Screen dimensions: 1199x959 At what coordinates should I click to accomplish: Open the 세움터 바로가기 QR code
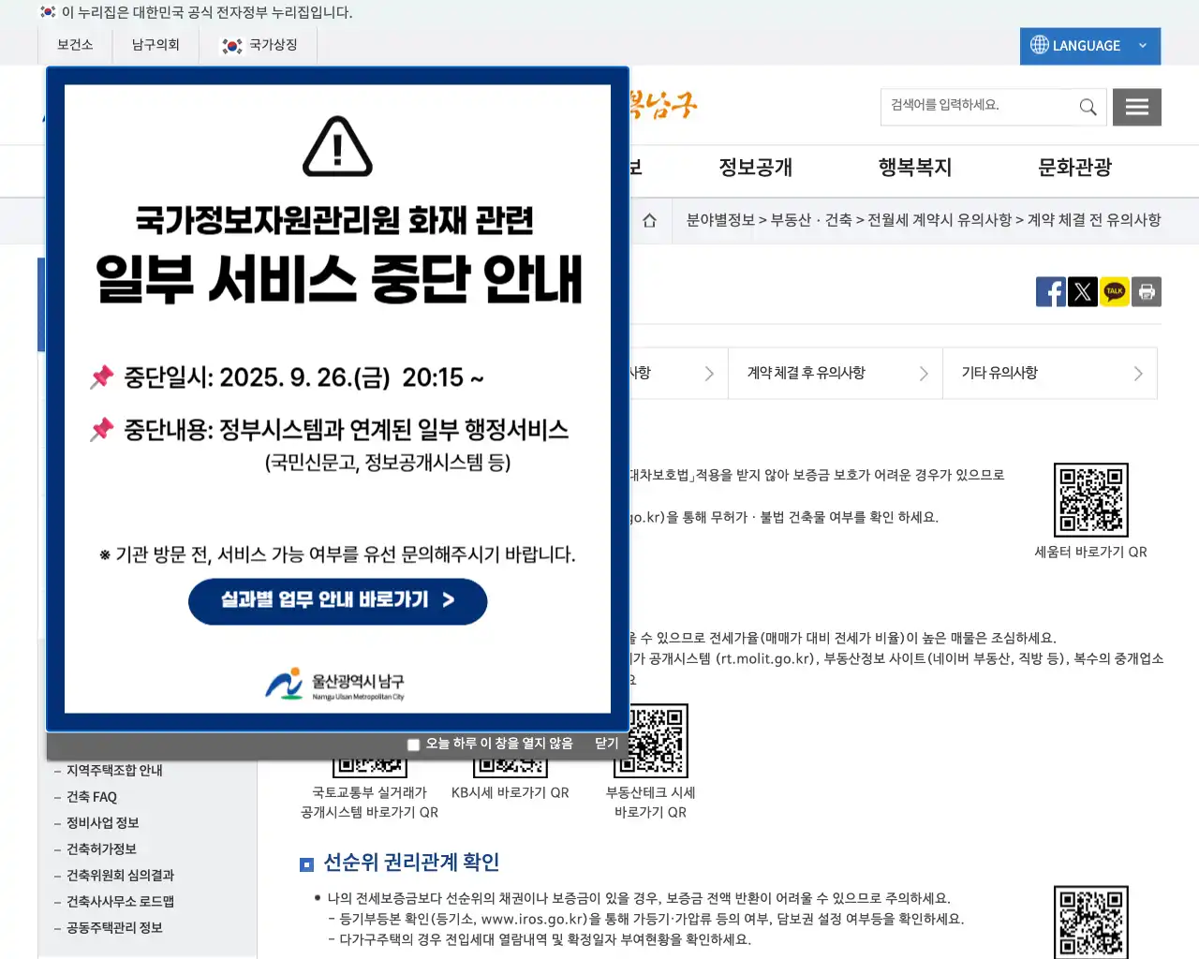pos(1091,500)
